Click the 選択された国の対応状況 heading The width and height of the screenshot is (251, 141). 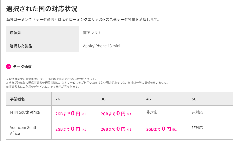coord(42,9)
